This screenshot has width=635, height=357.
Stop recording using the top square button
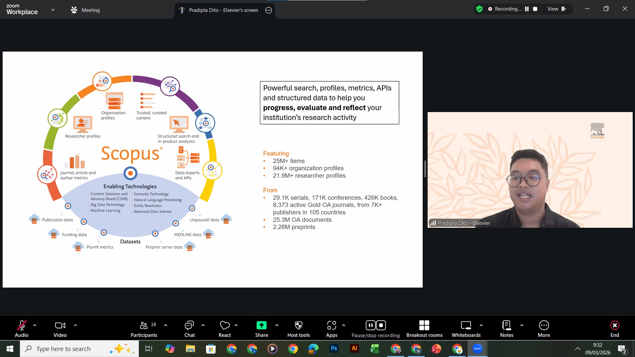click(x=535, y=9)
